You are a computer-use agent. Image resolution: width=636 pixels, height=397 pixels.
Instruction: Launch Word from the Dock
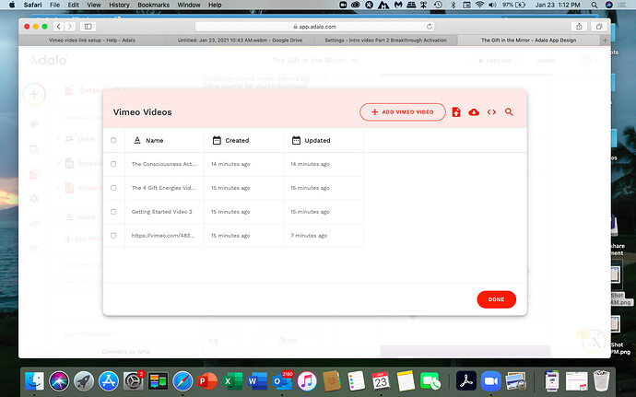click(257, 381)
